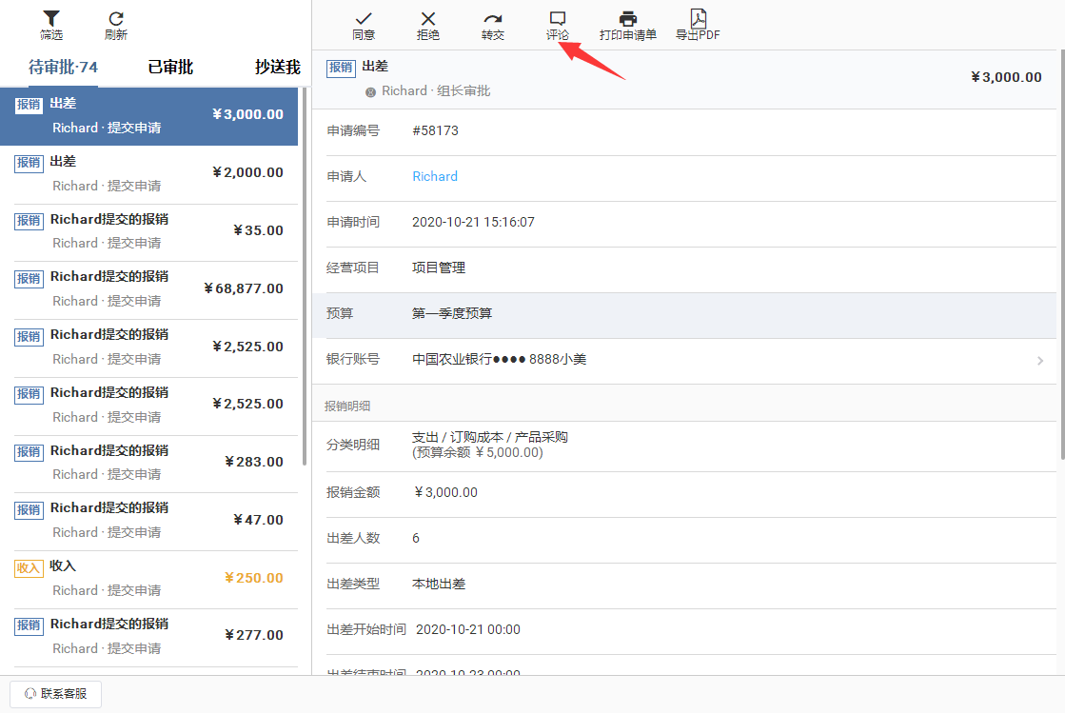The image size is (1065, 714).
Task: Click the filter (筛选) funnel icon
Action: pos(51,19)
